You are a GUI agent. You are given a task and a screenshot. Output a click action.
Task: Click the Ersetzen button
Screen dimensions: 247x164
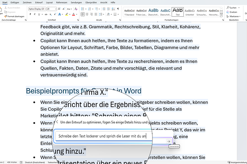coord(233,12)
